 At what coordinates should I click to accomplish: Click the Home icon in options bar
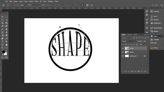coord(3,5)
